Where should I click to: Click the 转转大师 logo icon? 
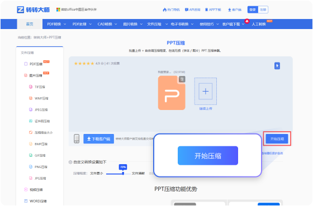point(20,9)
